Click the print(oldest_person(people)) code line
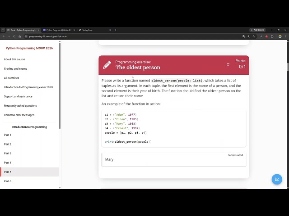The height and width of the screenshot is (216, 289). pyautogui.click(x=128, y=142)
